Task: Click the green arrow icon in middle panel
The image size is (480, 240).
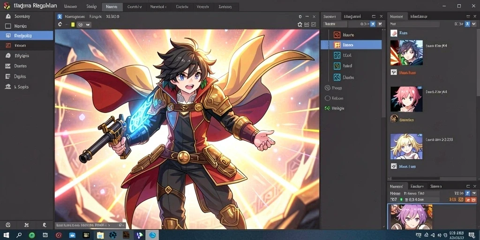Action: tap(327, 108)
